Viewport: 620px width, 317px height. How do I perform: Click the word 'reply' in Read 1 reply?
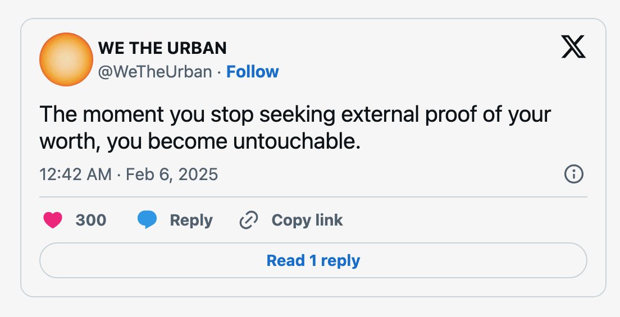pyautogui.click(x=340, y=261)
